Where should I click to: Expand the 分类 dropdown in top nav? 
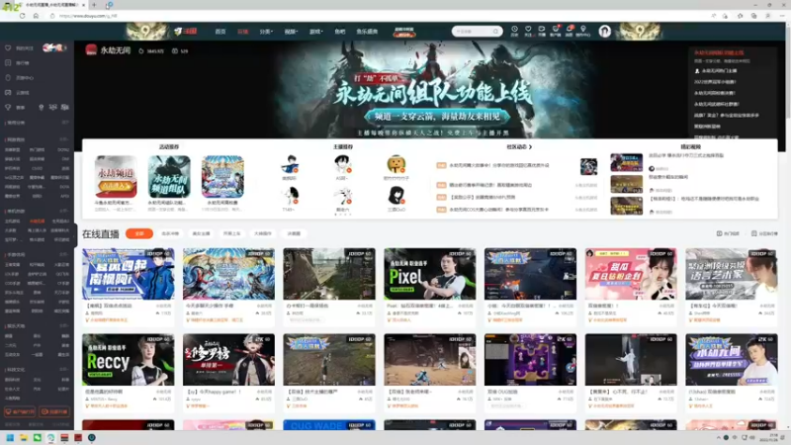[x=266, y=32]
